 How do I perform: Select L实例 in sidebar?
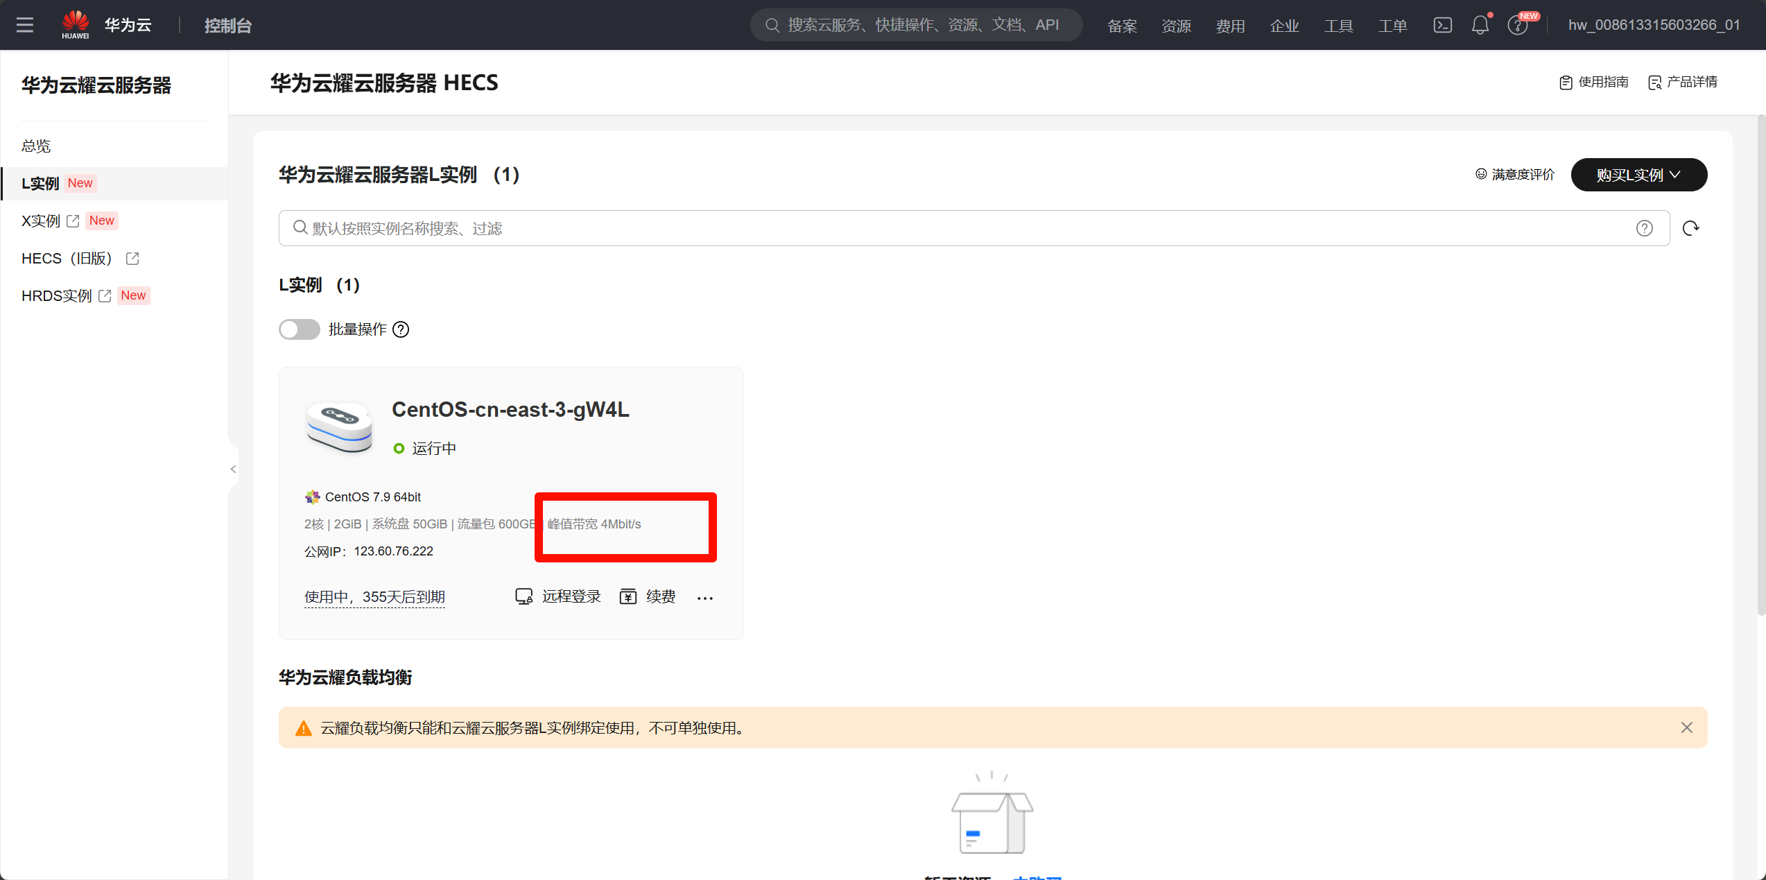114,183
